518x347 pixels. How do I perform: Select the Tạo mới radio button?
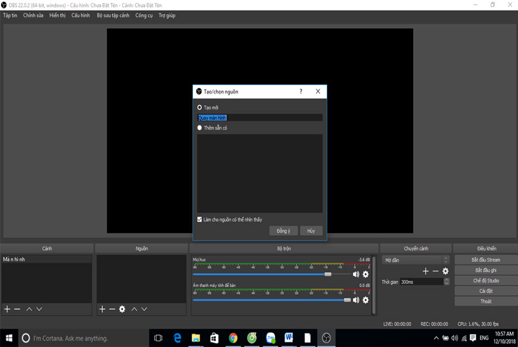click(x=200, y=108)
